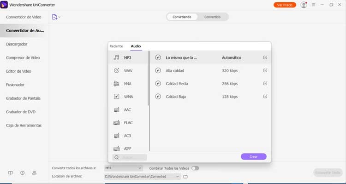This screenshot has height=184, width=346.
Task: Click the 'Automático' bitrate value
Action: [x=232, y=57]
